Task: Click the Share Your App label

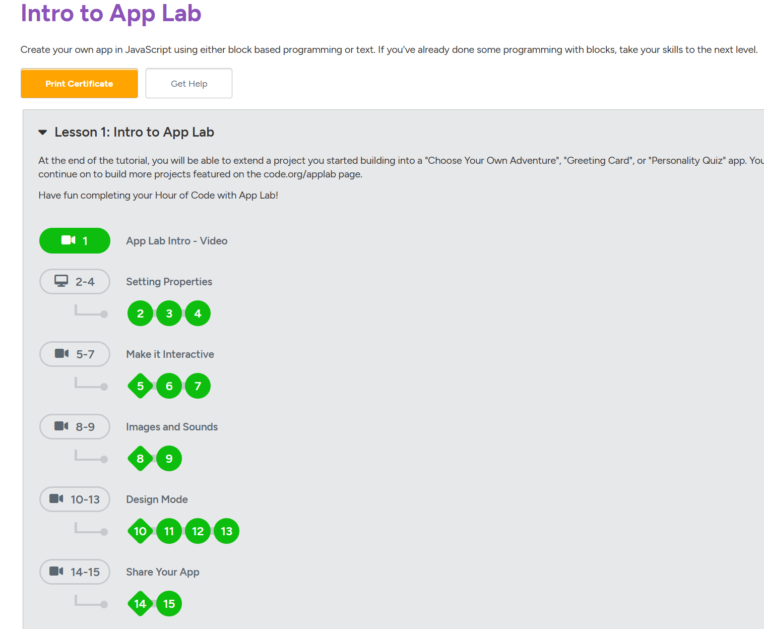Action: tap(163, 572)
